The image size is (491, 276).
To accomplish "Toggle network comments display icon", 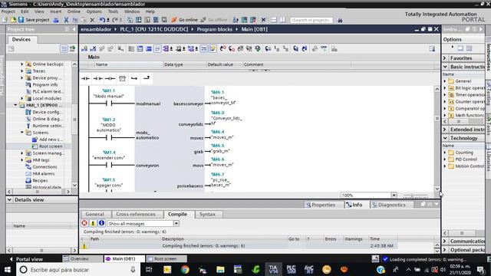I will tap(203, 48).
